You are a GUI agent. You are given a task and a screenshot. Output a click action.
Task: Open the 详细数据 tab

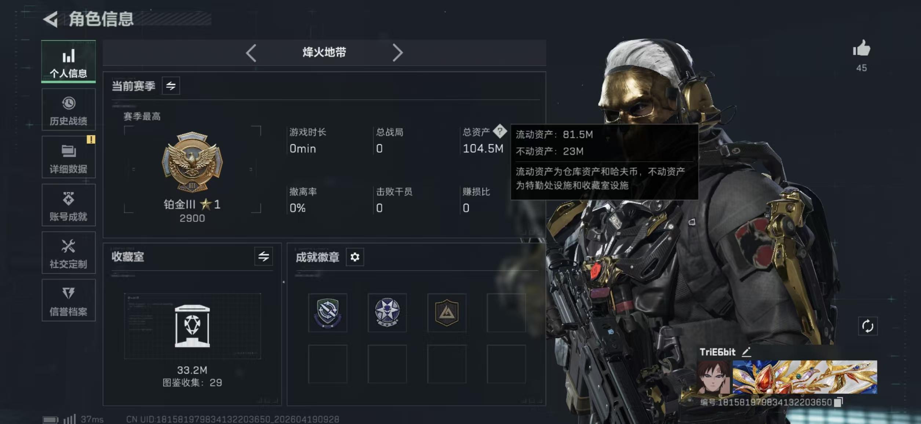pos(69,157)
